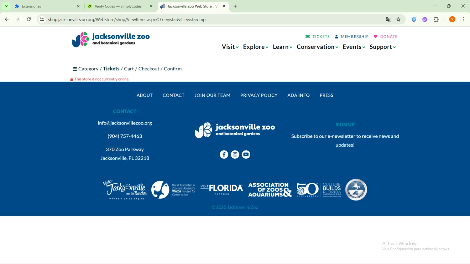Open the Visit Florida partner logo
Screen dimensions: 470x264
(222, 190)
